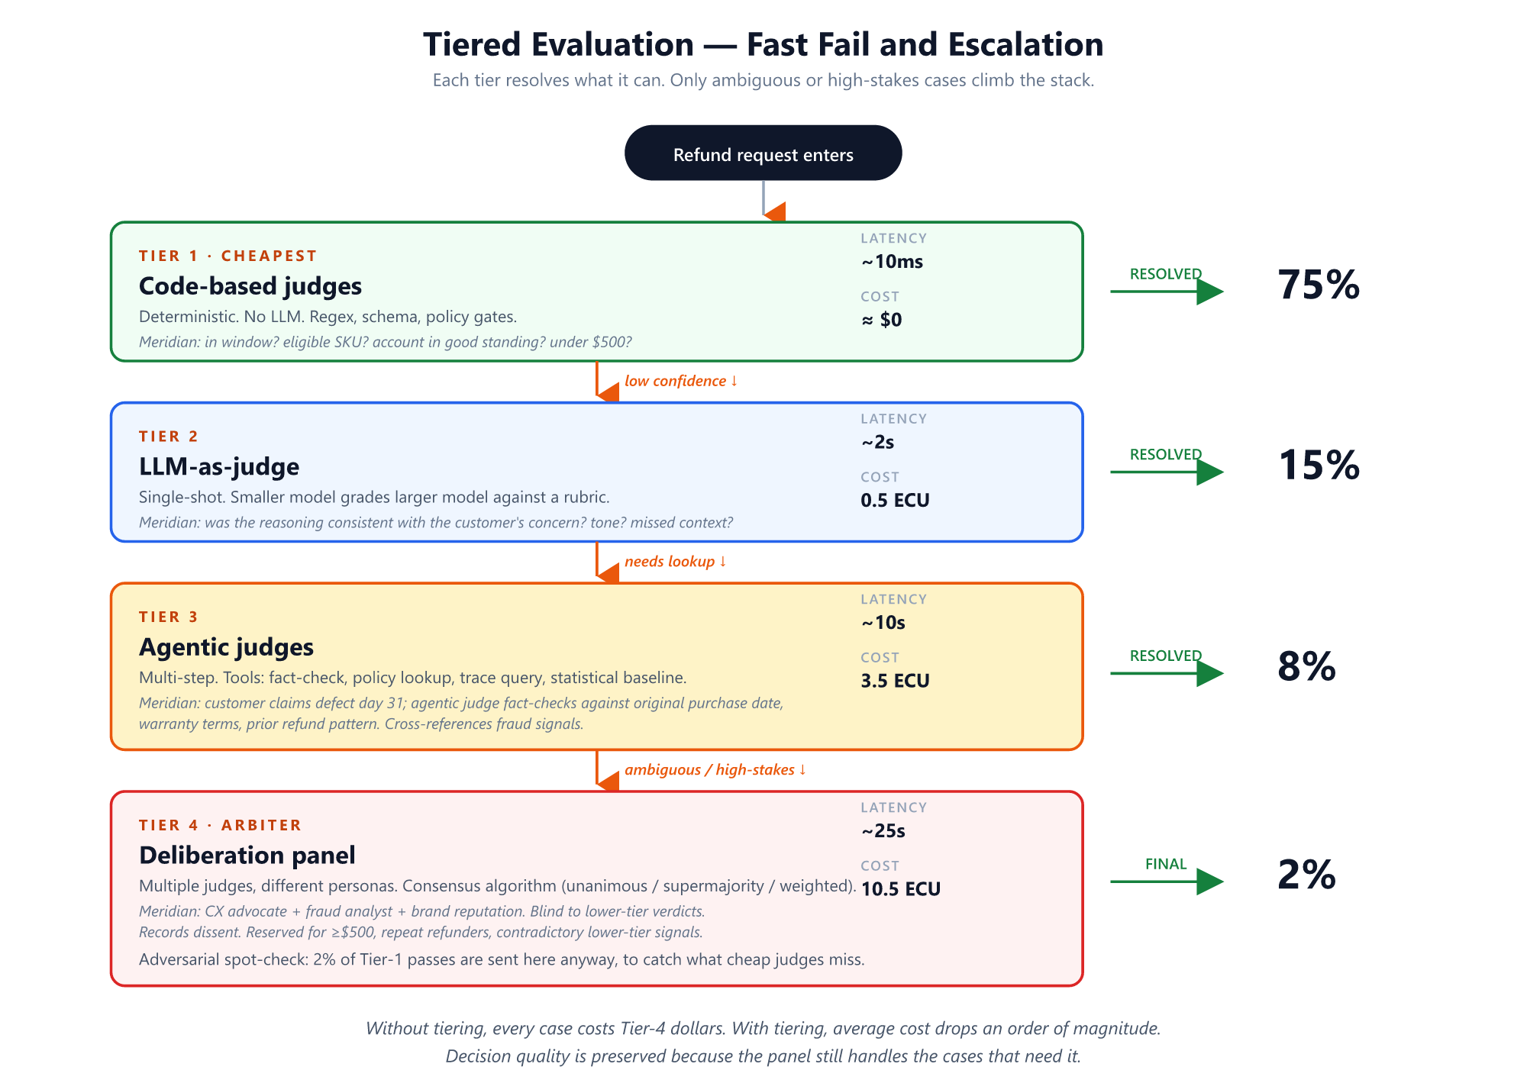The width and height of the screenshot is (1527, 1083).
Task: Click the green arrow beside 75%
Action: click(x=1167, y=292)
